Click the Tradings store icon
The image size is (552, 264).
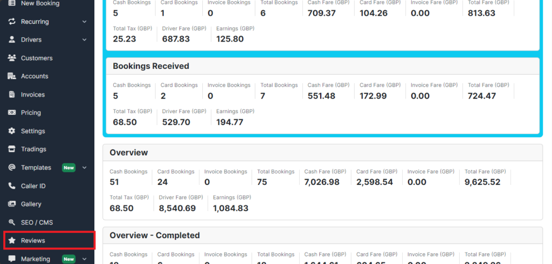click(x=12, y=149)
